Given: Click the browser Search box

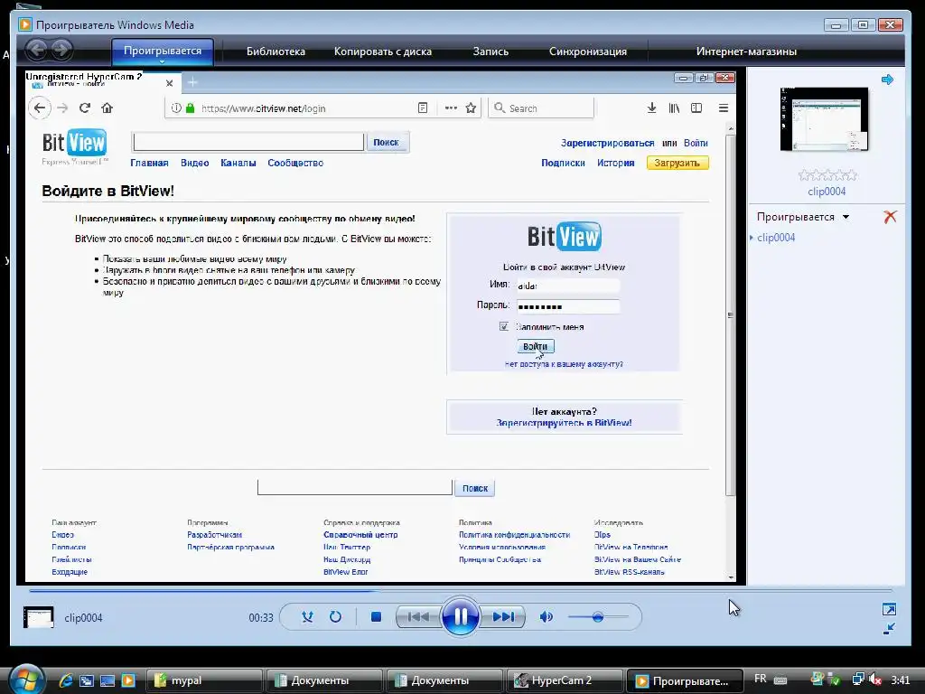Looking at the screenshot, I should 541,108.
